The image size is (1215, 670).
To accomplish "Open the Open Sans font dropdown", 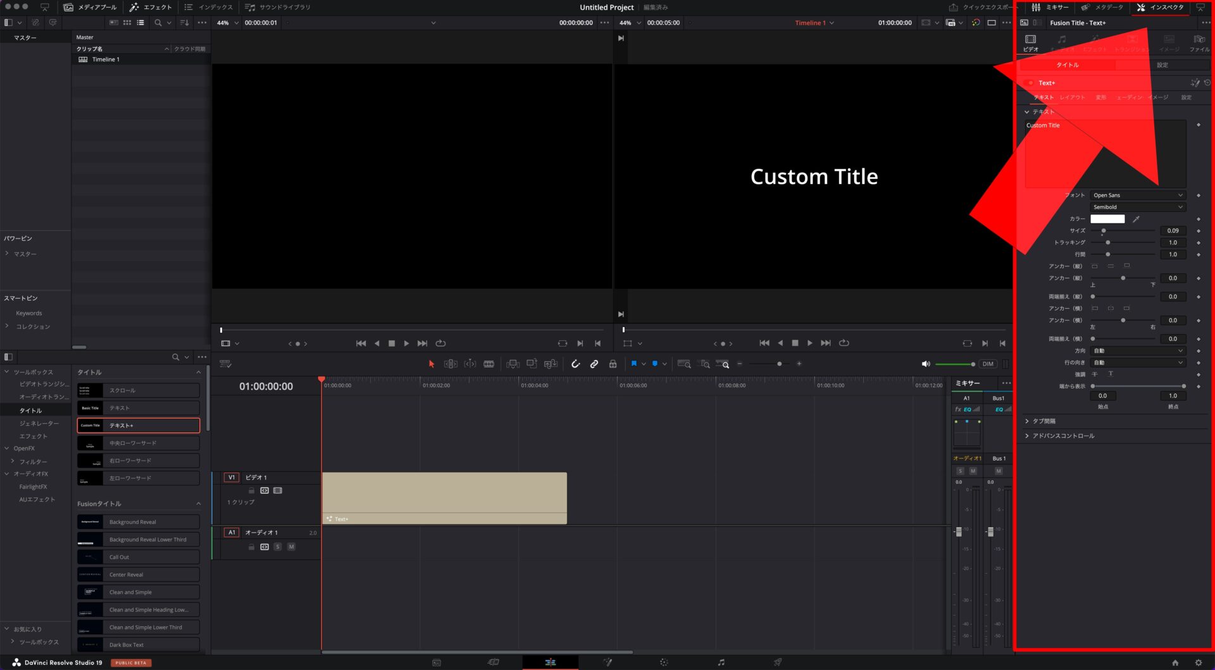I will [1138, 195].
